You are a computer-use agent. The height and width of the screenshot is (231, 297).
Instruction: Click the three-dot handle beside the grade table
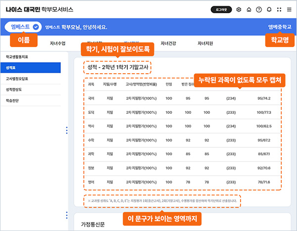point(67,130)
